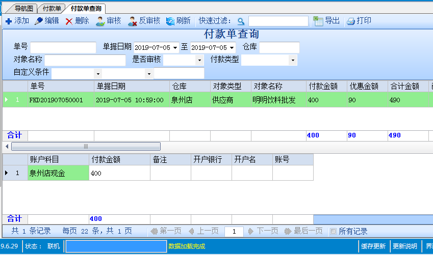
Task: Click the 备注 column header
Action: coord(170,160)
